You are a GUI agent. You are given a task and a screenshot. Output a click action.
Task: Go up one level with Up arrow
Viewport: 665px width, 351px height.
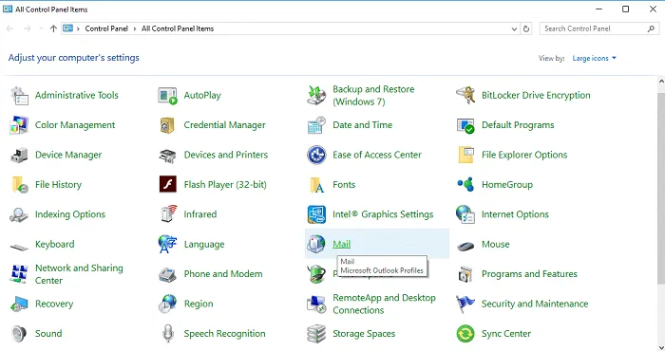pyautogui.click(x=53, y=28)
